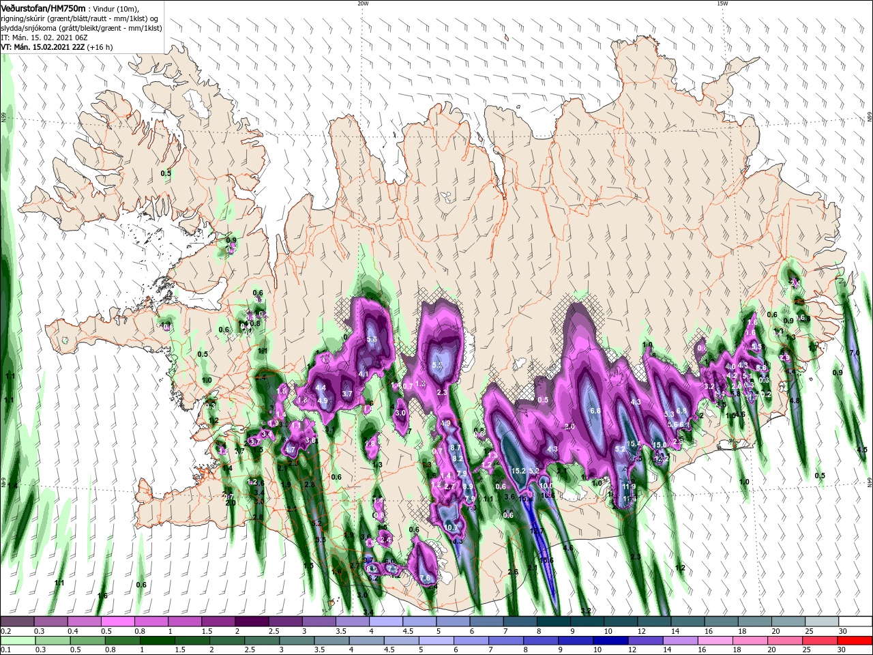The image size is (873, 655).
Task: Select the 'IT: Mán. 15. 02. 2021 06Z' line
Action: click(x=44, y=38)
